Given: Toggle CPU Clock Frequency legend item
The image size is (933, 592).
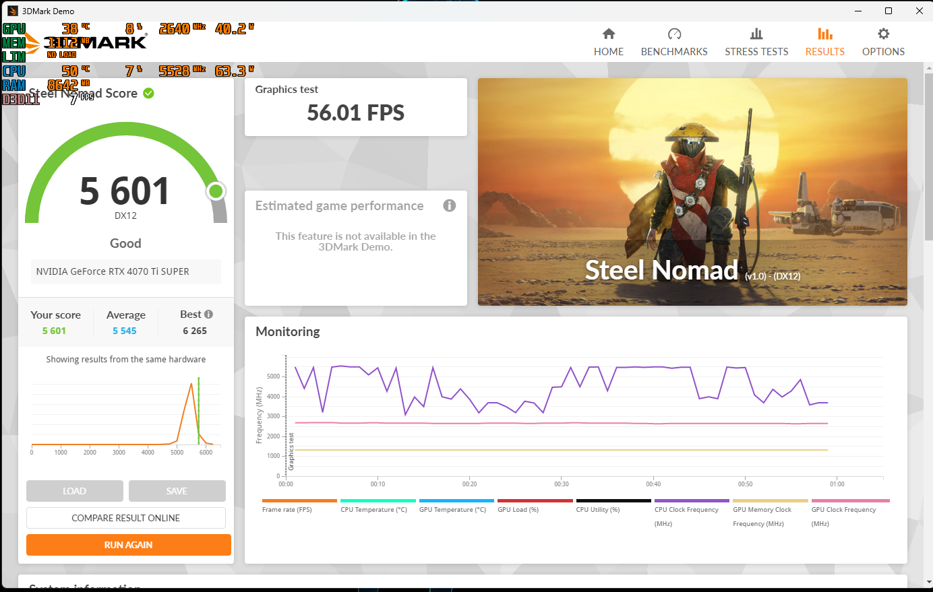Looking at the screenshot, I should pos(692,513).
